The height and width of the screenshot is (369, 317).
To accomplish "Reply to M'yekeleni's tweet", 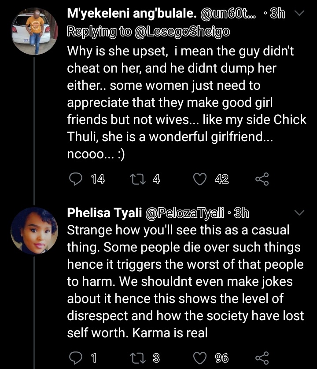I will tap(77, 179).
